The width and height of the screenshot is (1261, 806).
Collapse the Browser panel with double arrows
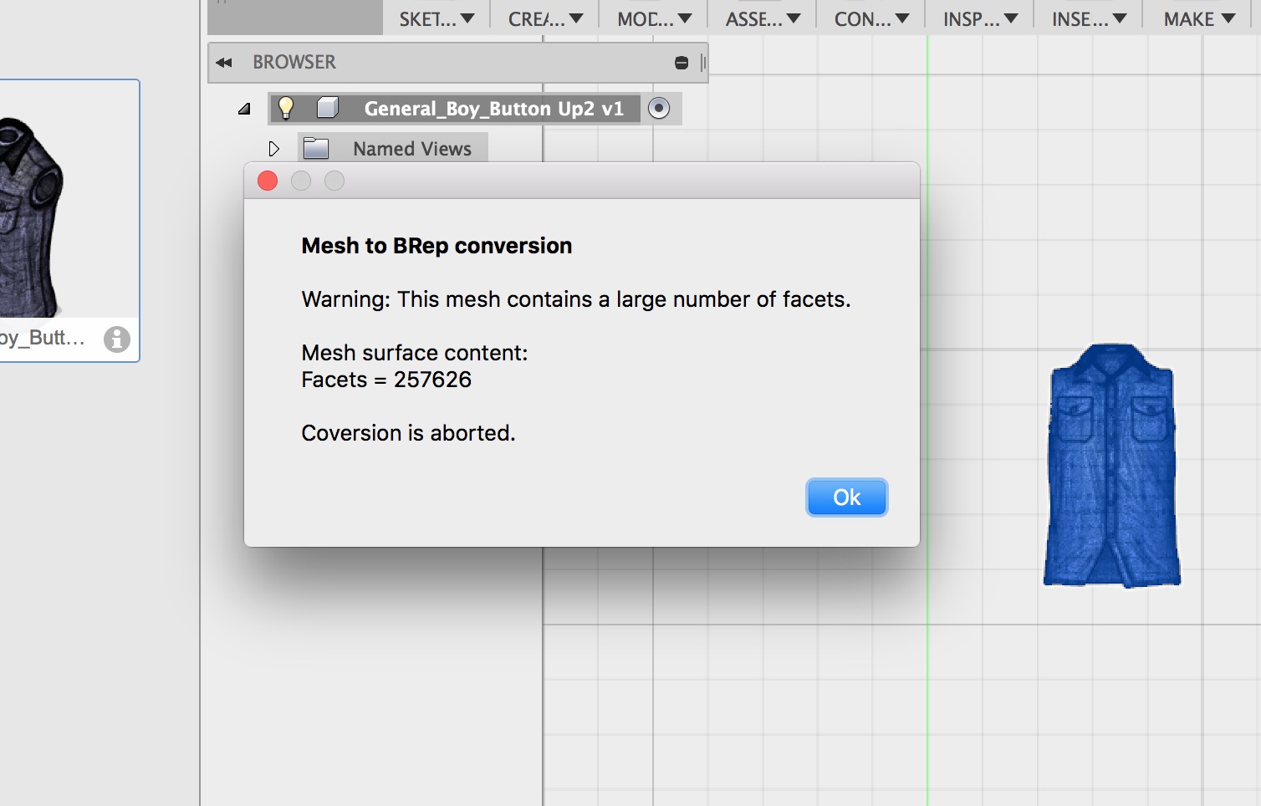[223, 63]
